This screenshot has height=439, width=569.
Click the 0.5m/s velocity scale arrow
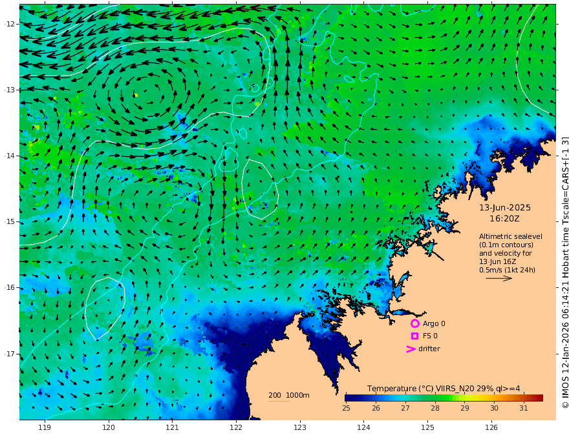coord(499,278)
